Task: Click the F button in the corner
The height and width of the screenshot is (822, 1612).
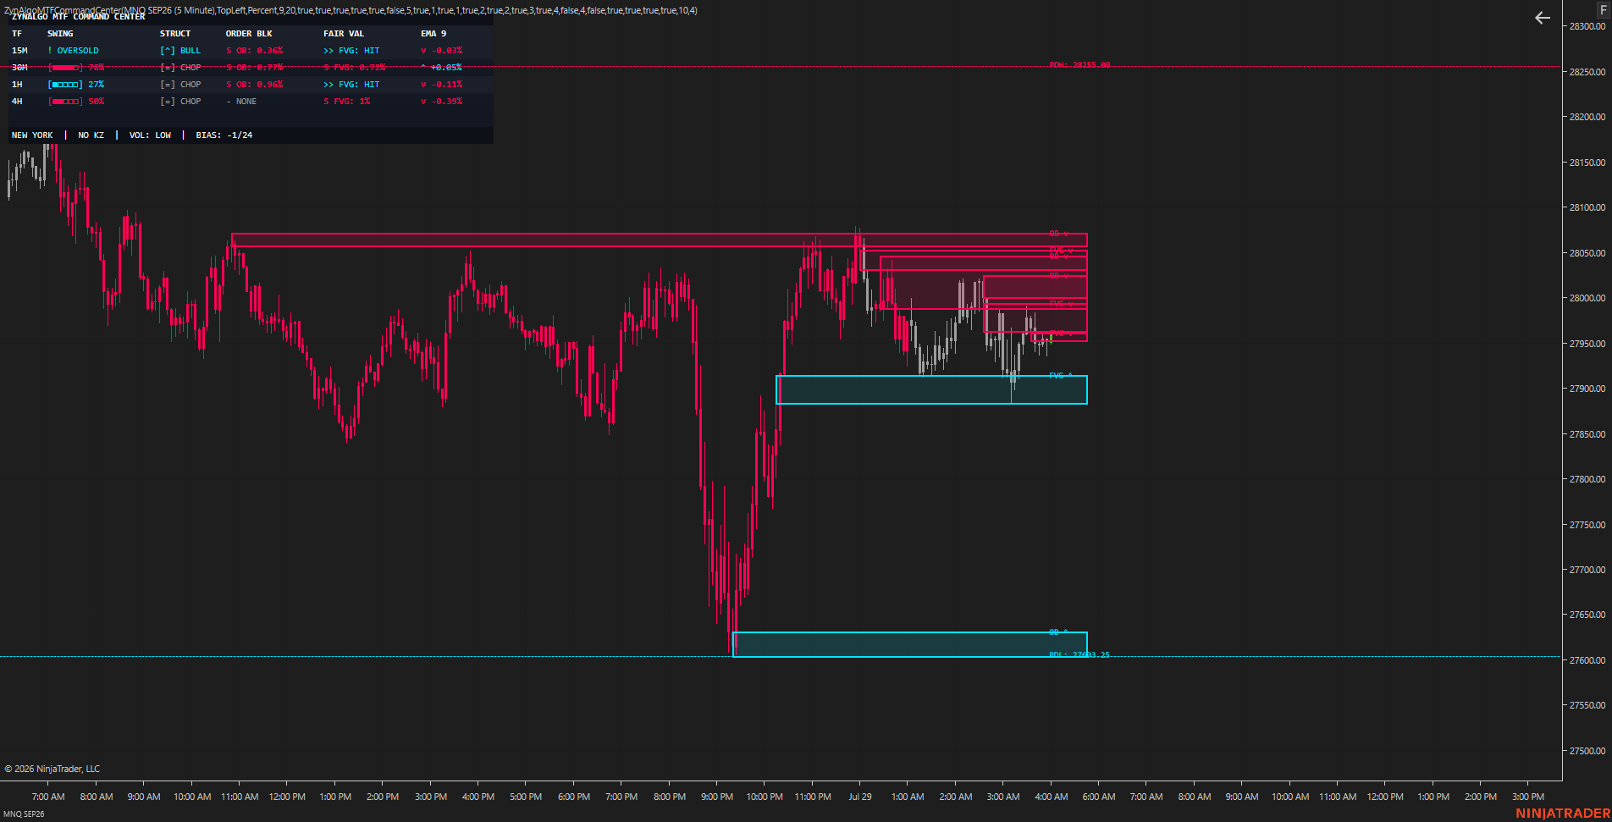Action: pos(1603,10)
